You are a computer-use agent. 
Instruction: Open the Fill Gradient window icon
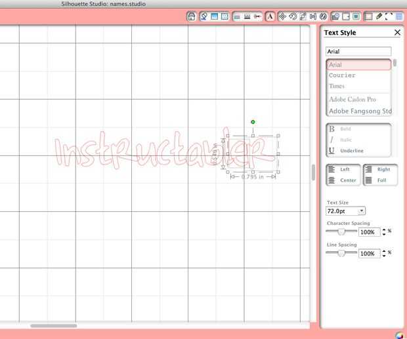pyautogui.click(x=215, y=16)
